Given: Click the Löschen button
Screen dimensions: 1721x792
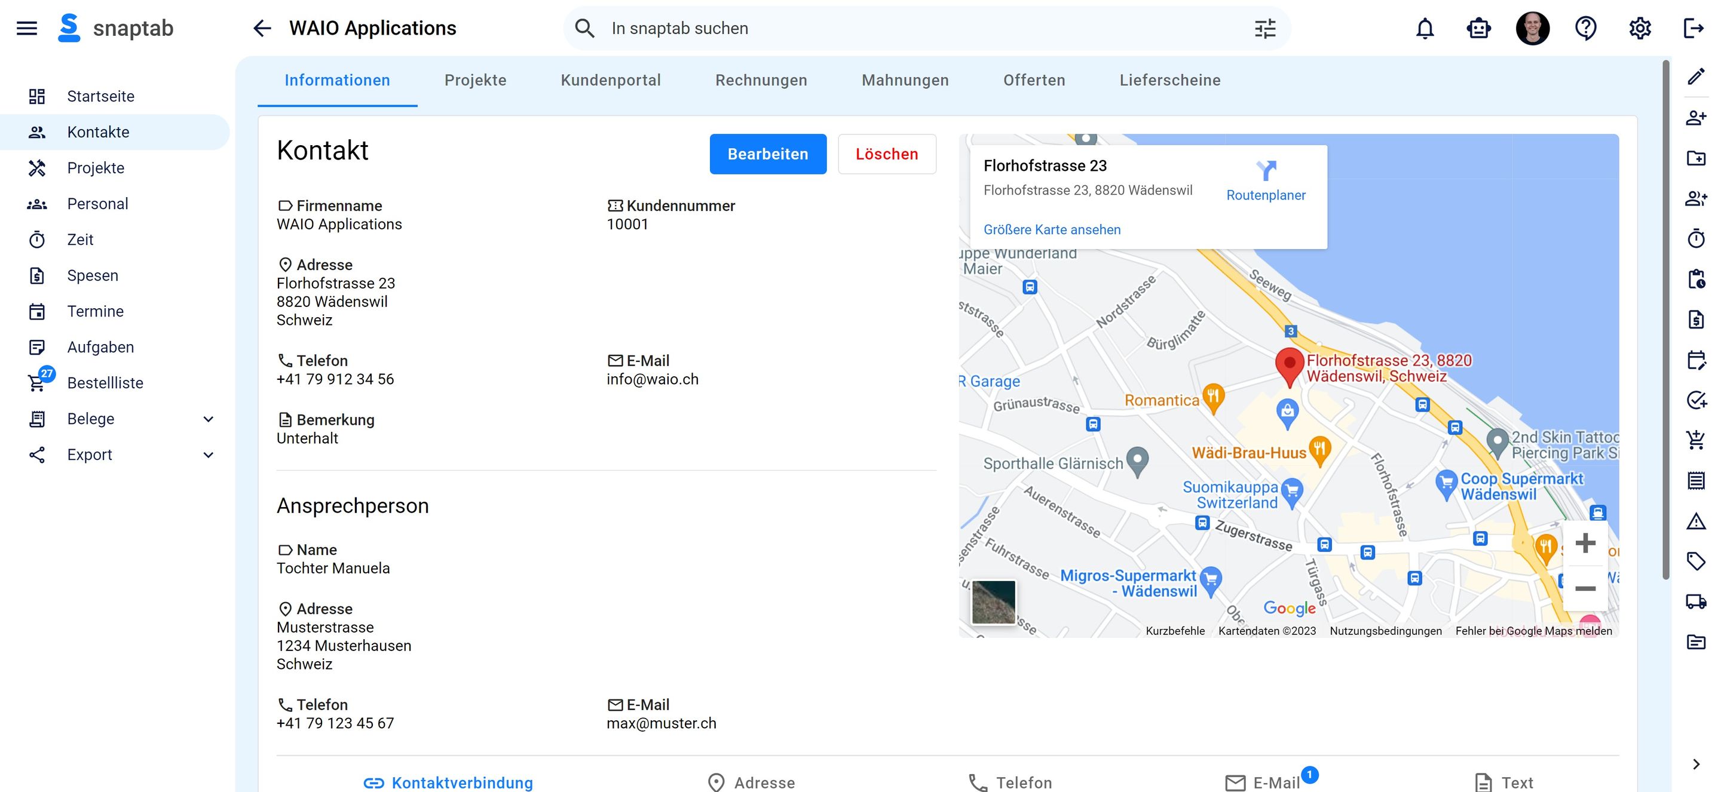Looking at the screenshot, I should (887, 154).
